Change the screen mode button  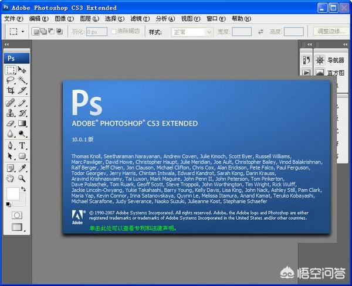[x=17, y=227]
